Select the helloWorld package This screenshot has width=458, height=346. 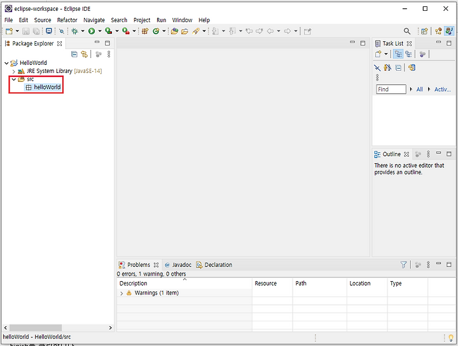click(43, 87)
